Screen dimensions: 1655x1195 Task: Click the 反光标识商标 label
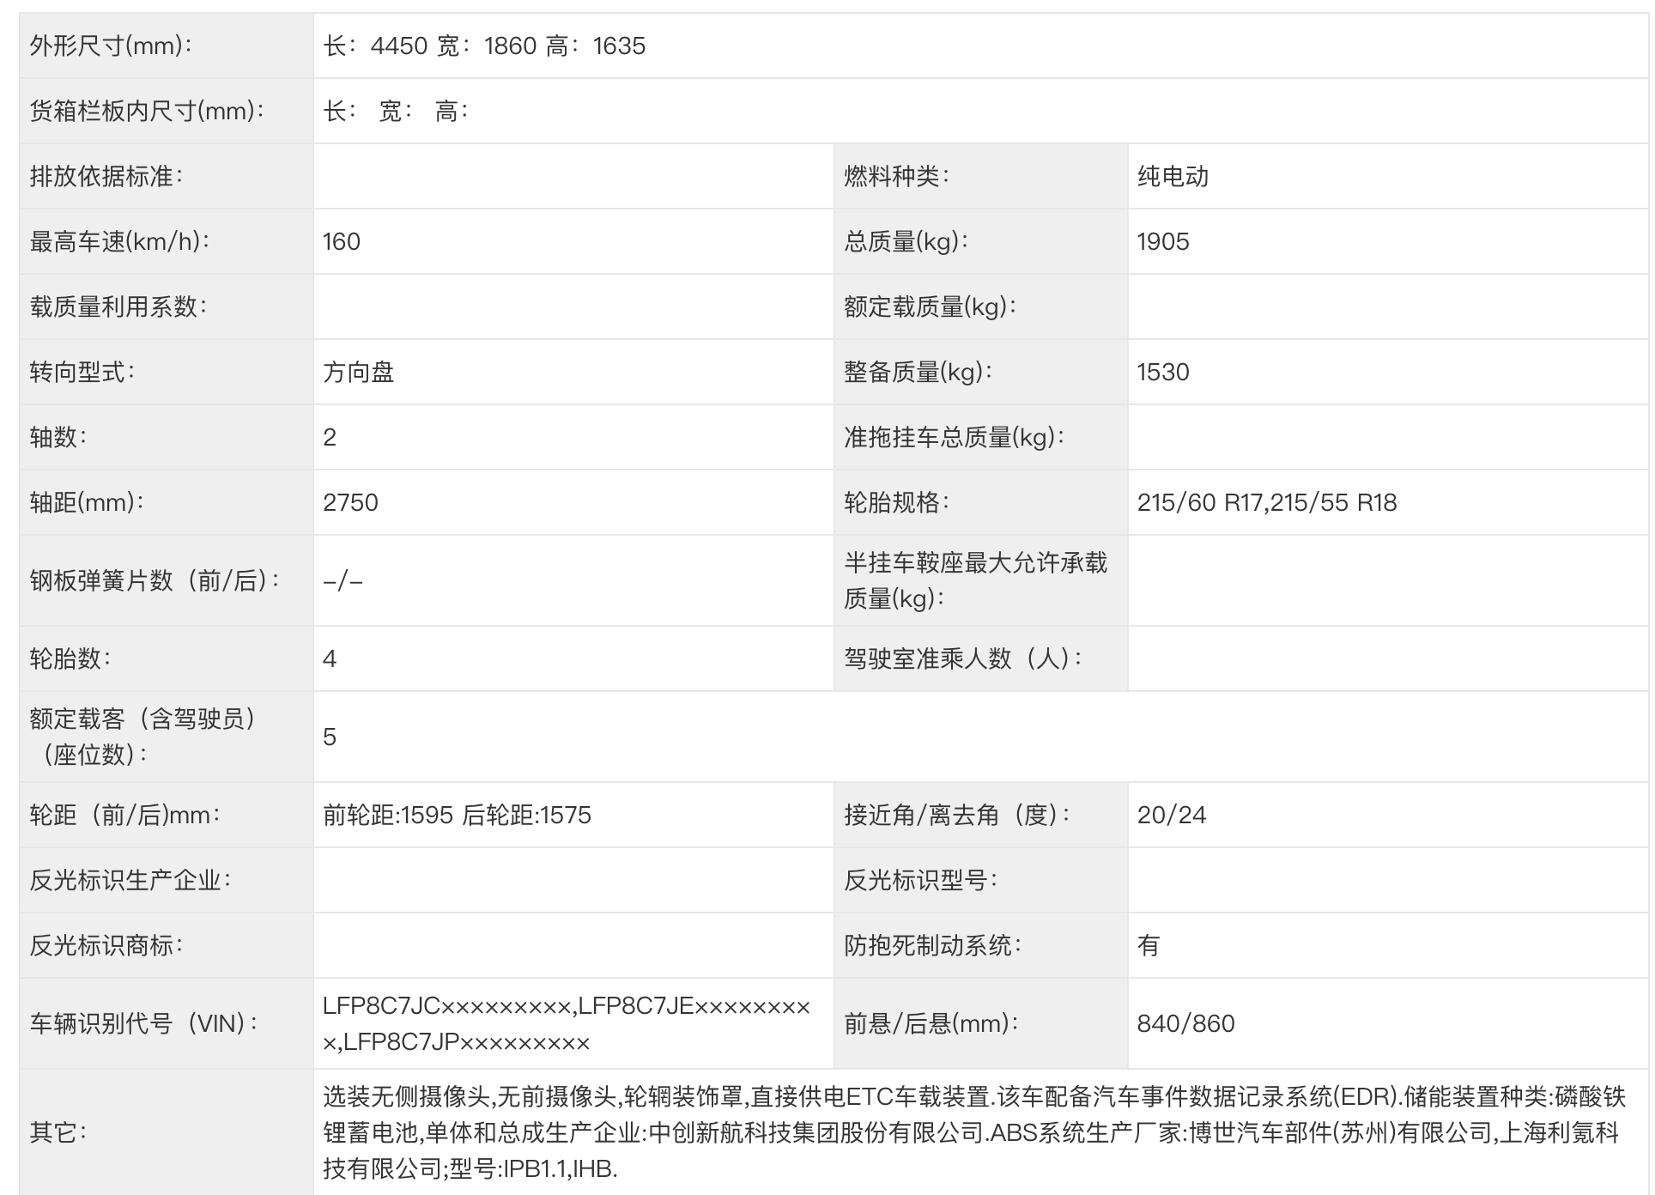coord(106,945)
